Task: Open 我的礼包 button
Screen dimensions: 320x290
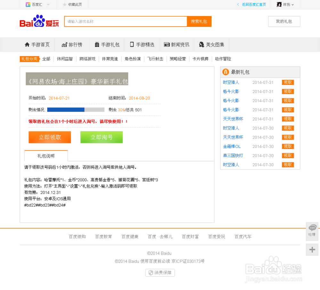Action: [x=284, y=21]
